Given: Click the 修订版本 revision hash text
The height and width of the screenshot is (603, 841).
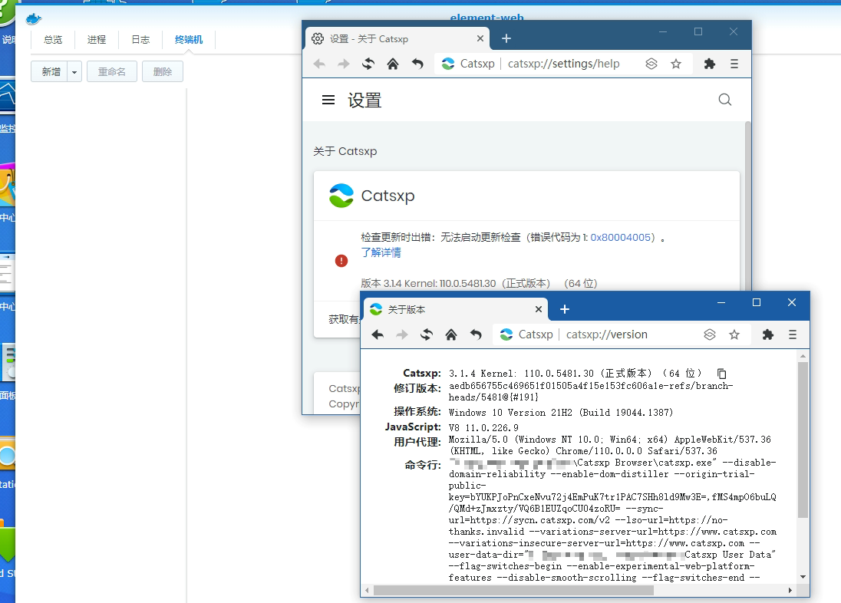Looking at the screenshot, I should pos(591,391).
